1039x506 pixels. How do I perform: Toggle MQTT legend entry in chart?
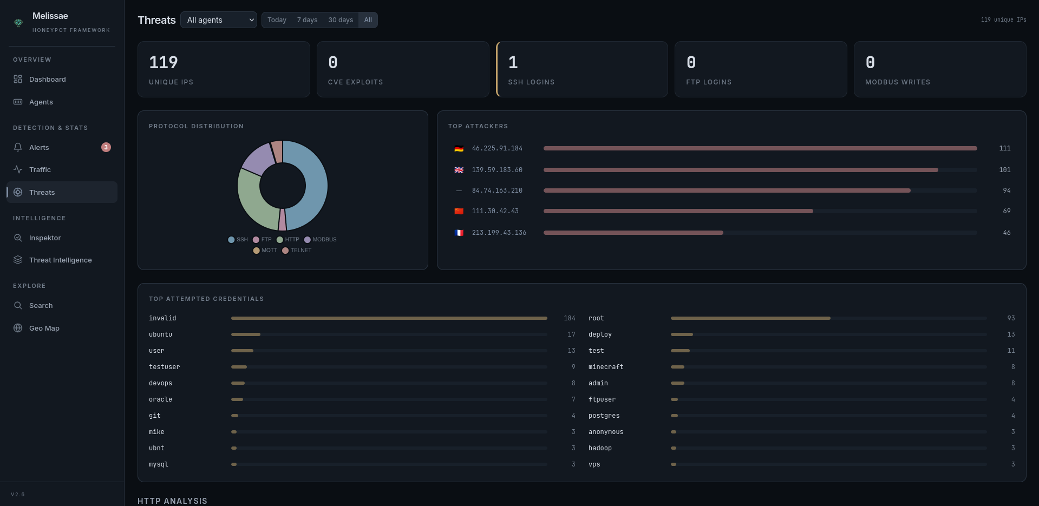pos(265,251)
